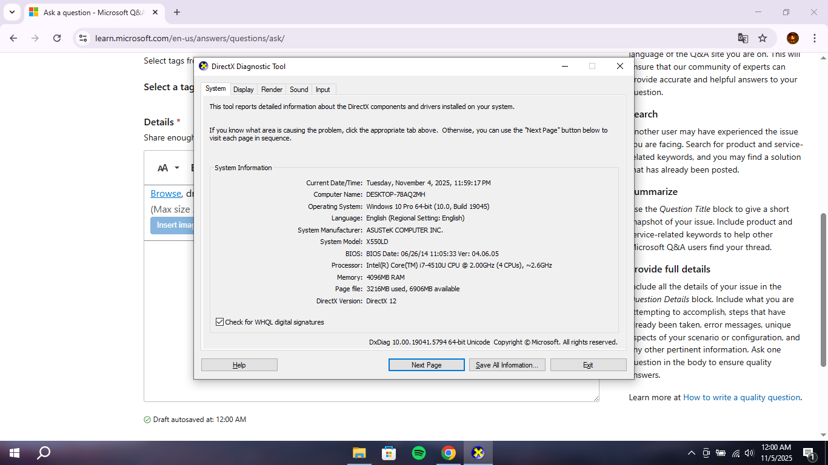Screen dimensions: 828x465
Task: Click the translate page icon
Action: 743,38
